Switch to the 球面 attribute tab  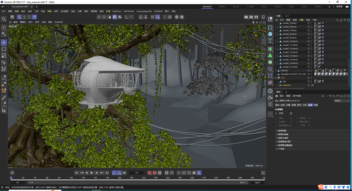click(x=316, y=105)
